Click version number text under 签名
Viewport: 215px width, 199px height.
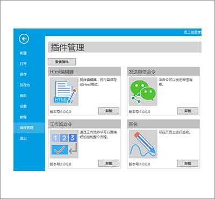[x=139, y=164]
